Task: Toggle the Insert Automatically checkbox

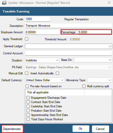Action: pos(58,73)
